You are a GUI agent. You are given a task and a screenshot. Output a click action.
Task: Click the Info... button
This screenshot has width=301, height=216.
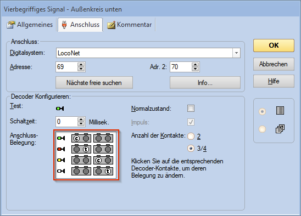[205, 83]
